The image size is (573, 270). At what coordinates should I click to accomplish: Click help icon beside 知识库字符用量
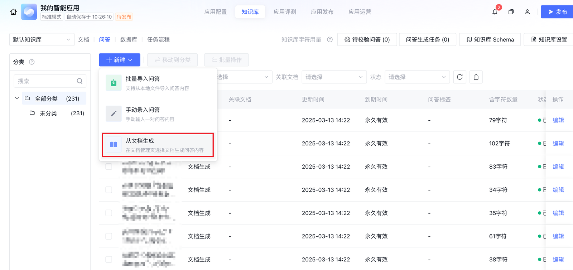coord(330,40)
